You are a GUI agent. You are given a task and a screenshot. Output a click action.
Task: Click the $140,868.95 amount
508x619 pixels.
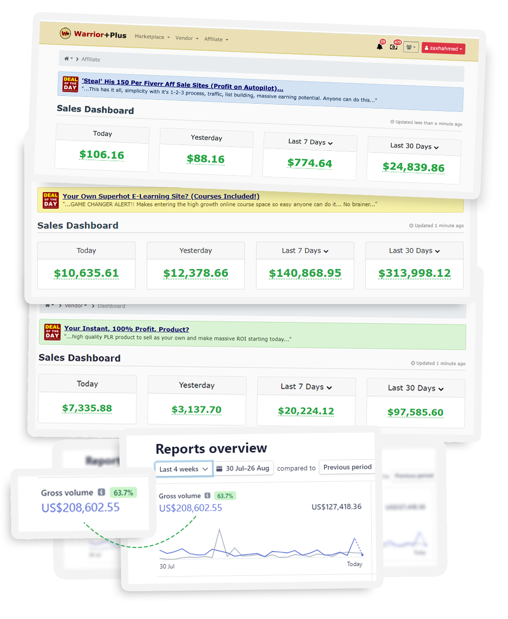pos(305,273)
